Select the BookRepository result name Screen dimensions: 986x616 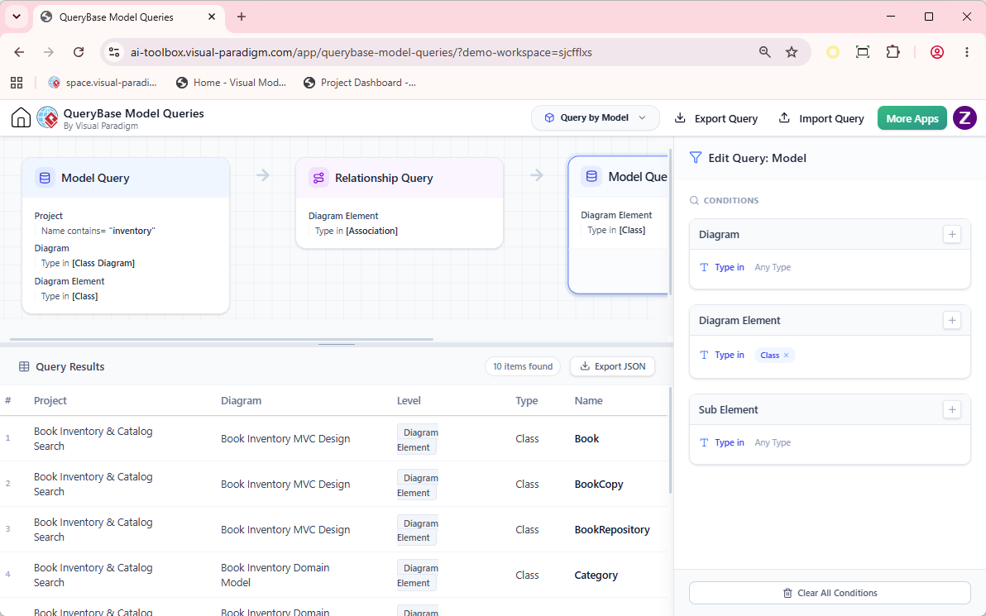[x=612, y=529]
